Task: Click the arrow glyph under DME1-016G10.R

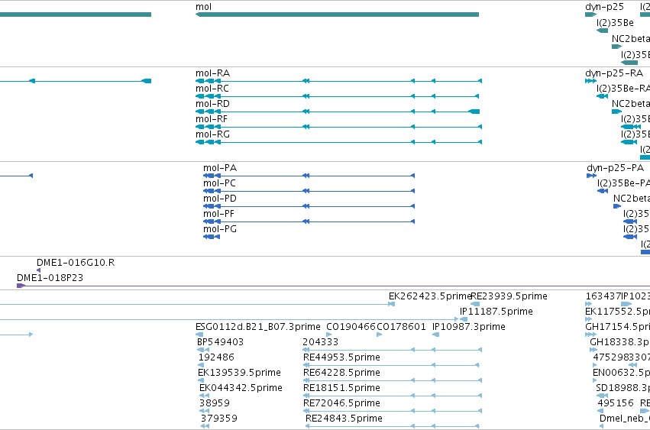Action: pyautogui.click(x=38, y=270)
